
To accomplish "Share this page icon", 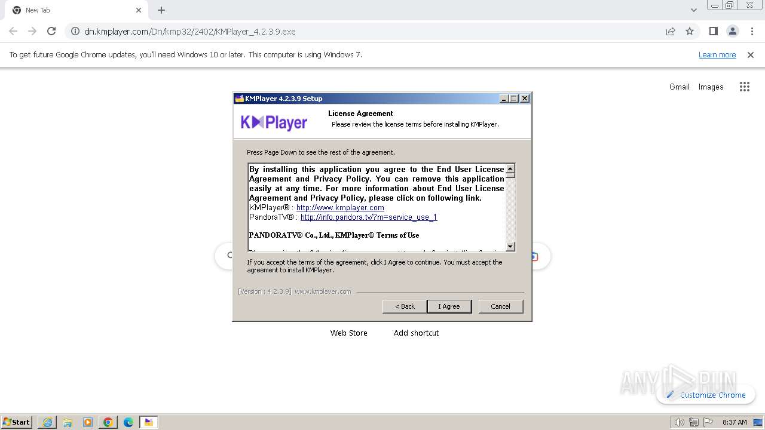I will [x=671, y=31].
